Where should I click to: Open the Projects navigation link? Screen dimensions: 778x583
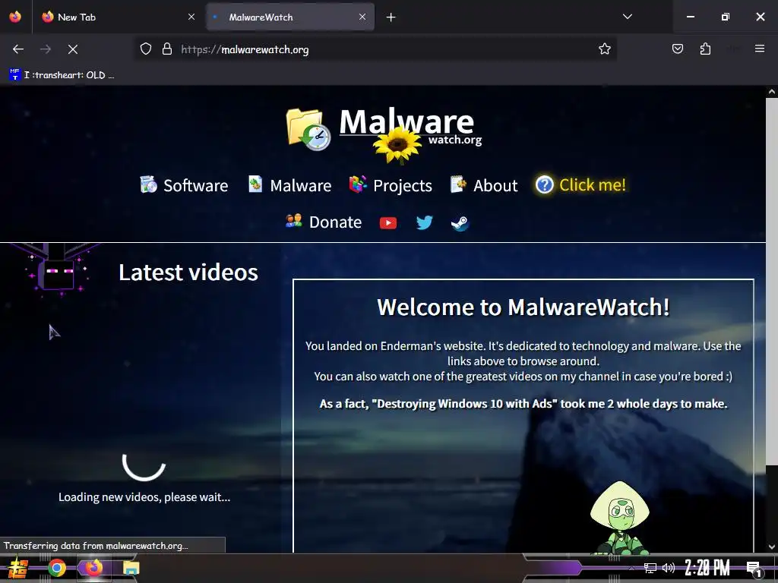403,185
